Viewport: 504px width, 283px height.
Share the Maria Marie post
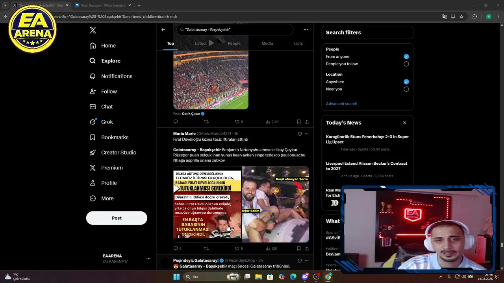click(307, 248)
